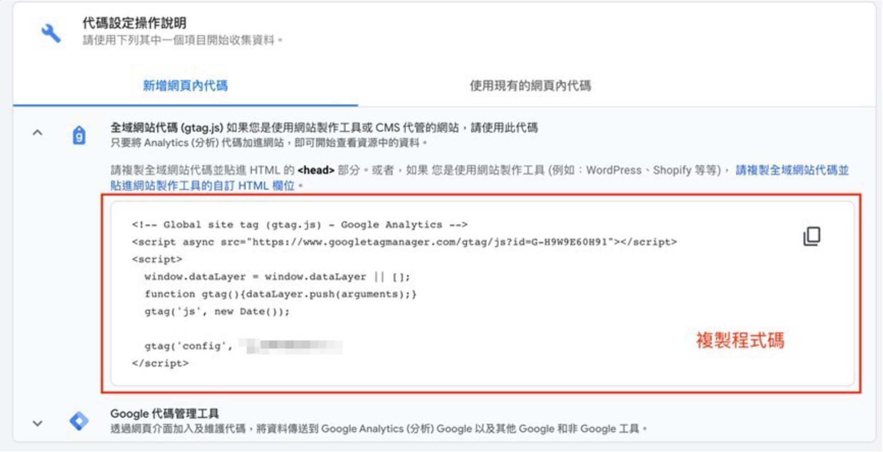The height and width of the screenshot is (452, 883).
Task: Click the Google 代碼管理工具 title text
Action: click(165, 413)
